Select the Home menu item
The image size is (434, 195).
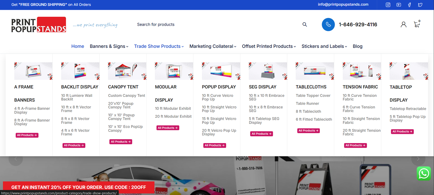(78, 46)
